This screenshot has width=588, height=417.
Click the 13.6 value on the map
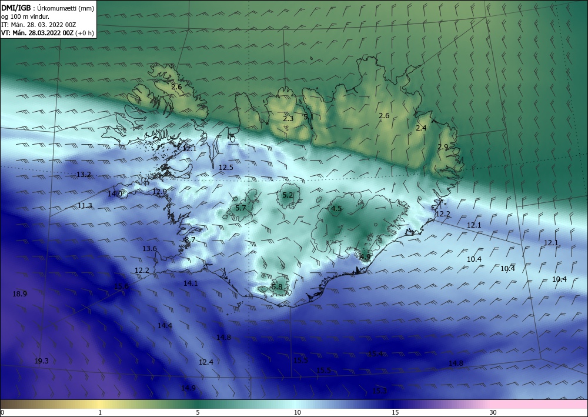pyautogui.click(x=149, y=249)
